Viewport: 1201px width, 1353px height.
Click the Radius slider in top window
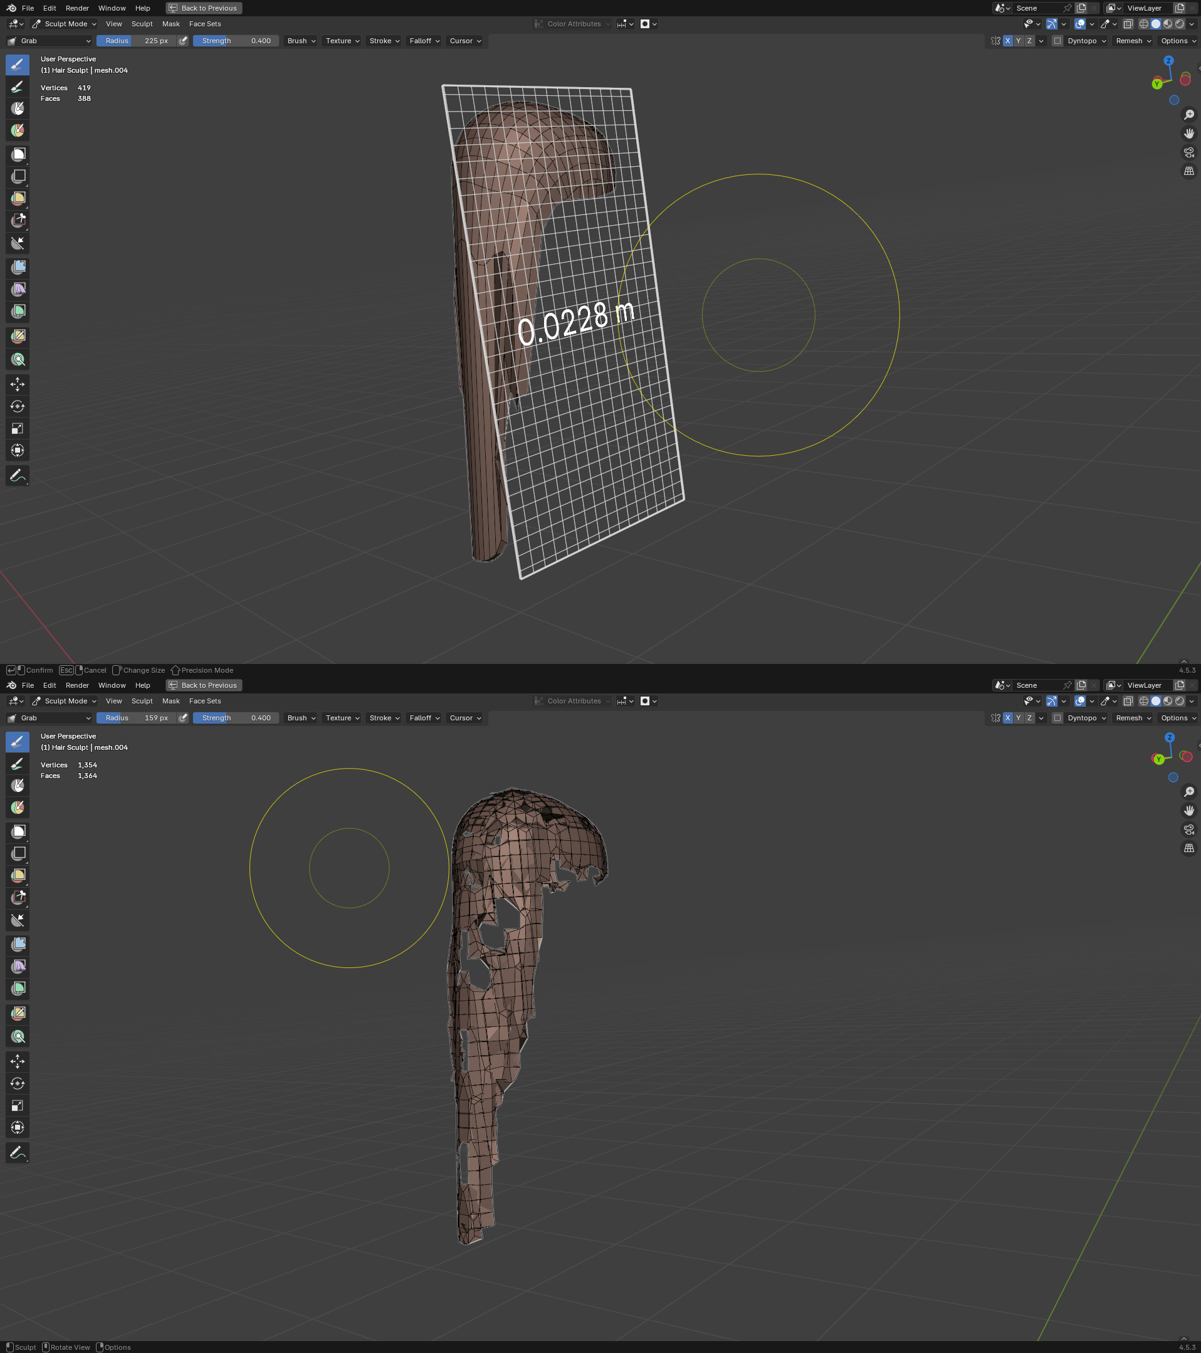point(137,41)
